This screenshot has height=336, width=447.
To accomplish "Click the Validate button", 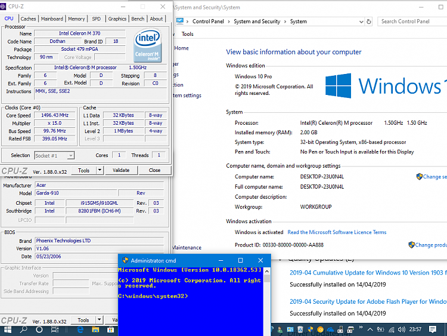I will (x=121, y=170).
